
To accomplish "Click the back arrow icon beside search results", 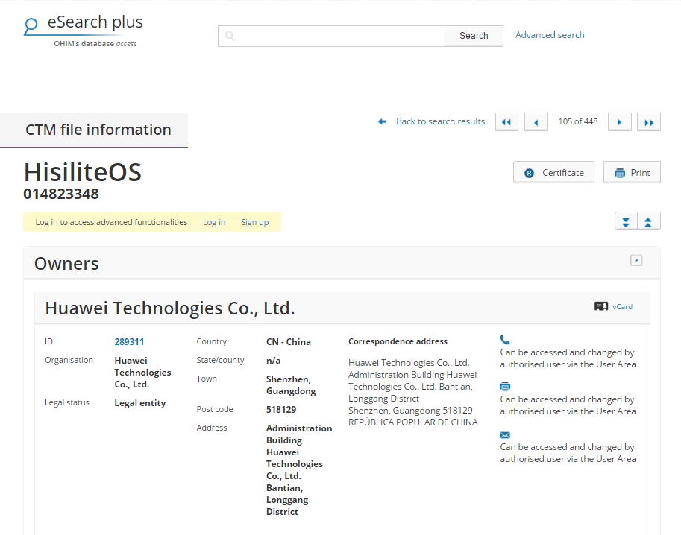I will click(x=382, y=121).
